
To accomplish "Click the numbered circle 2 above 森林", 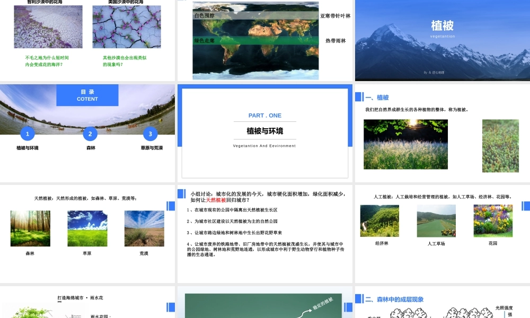I will (x=90, y=134).
